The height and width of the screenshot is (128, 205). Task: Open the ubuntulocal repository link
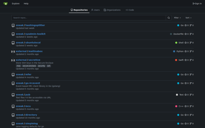coord(33,43)
